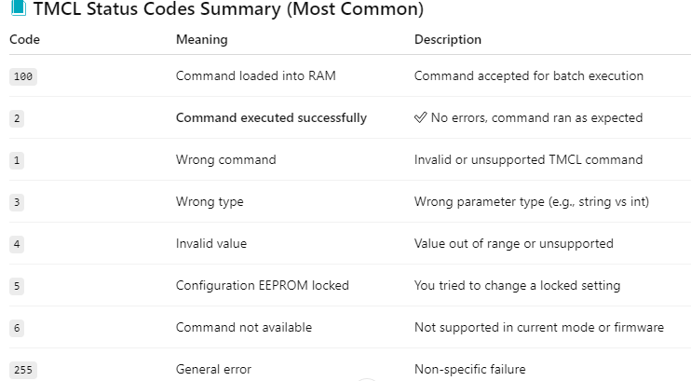Click the code badge for 'Wrong type'
This screenshot has width=691, height=381.
(x=17, y=202)
